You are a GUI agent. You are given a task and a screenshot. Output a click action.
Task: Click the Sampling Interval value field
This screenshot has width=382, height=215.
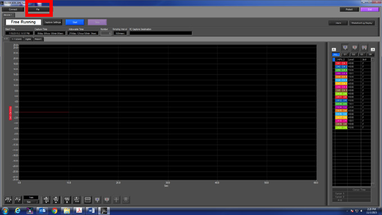120,33
